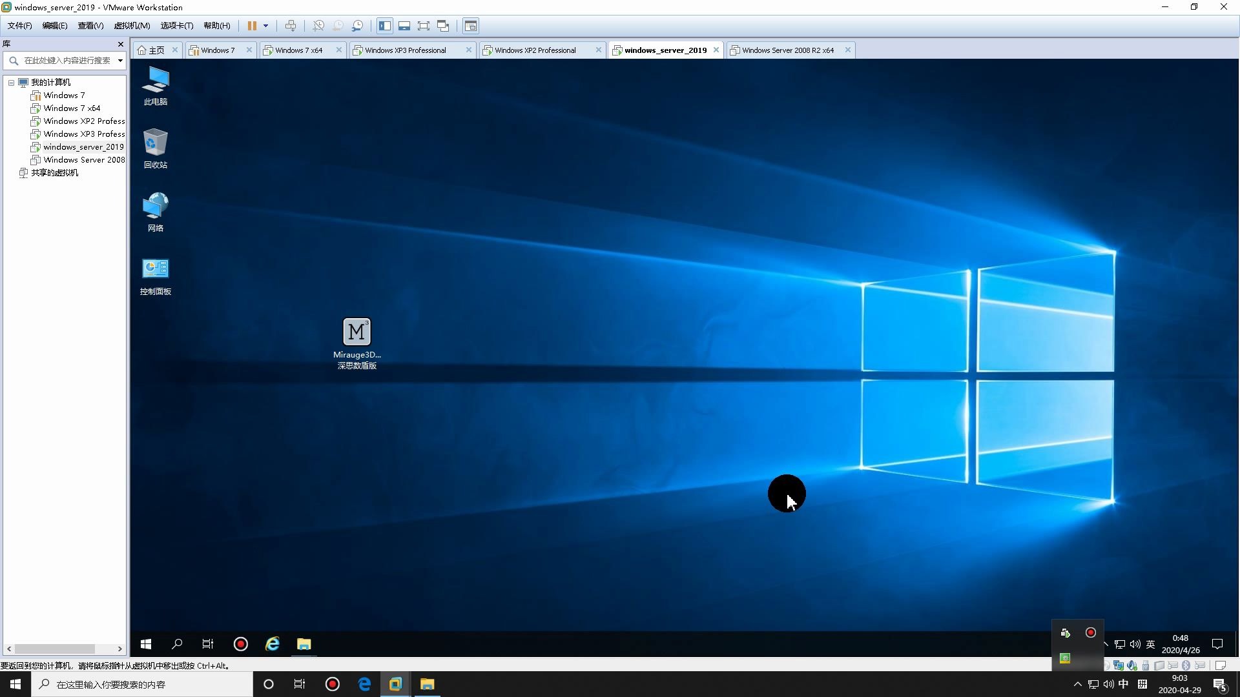Open the 虚拟机(M) menu
1240x697 pixels.
[x=132, y=26]
